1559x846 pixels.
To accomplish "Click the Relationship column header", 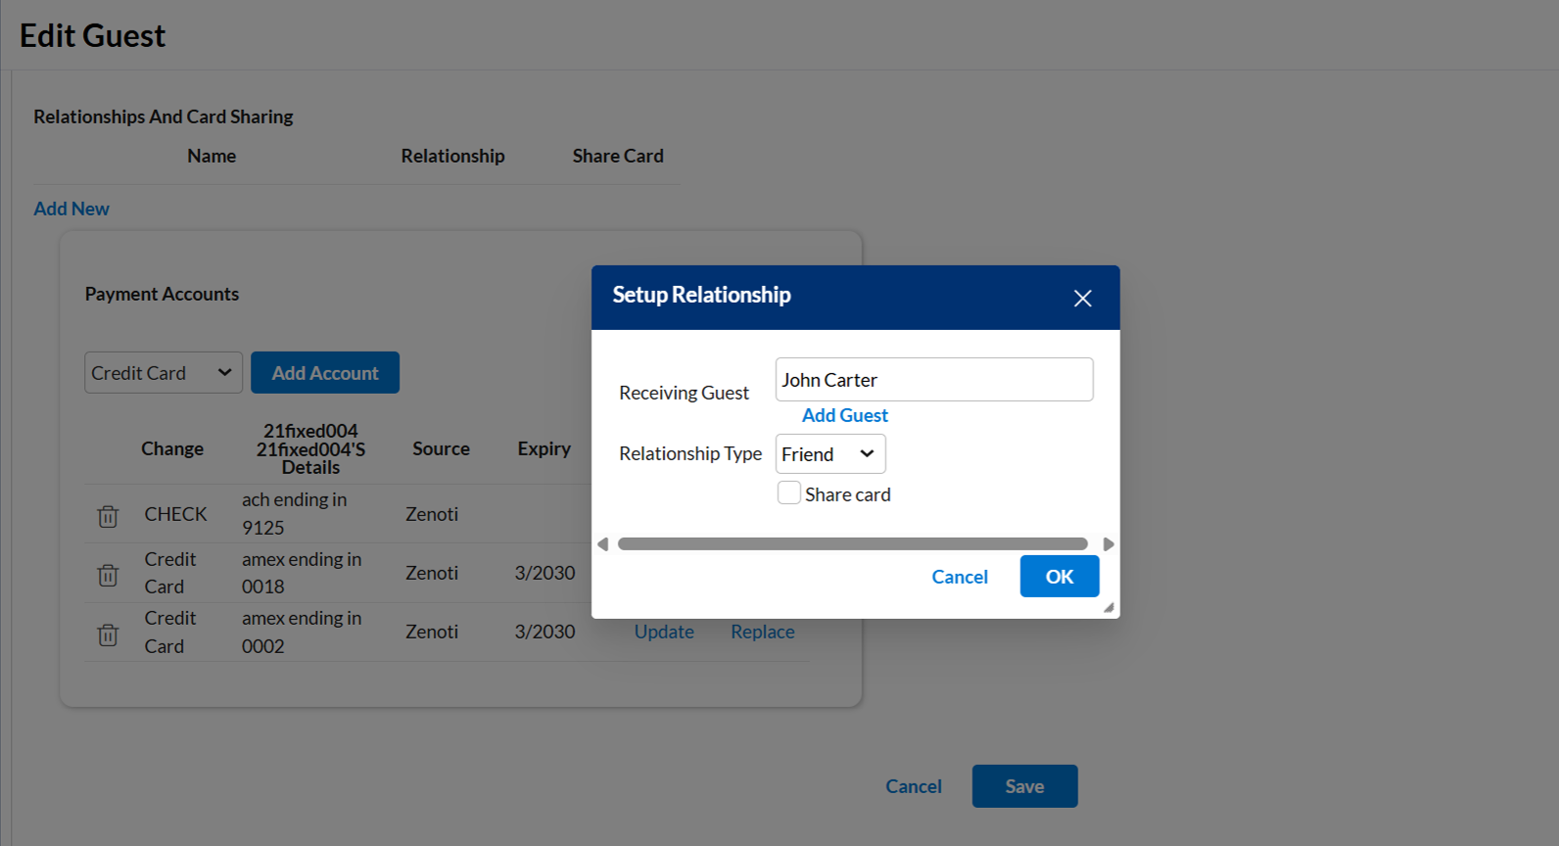I will 452,156.
